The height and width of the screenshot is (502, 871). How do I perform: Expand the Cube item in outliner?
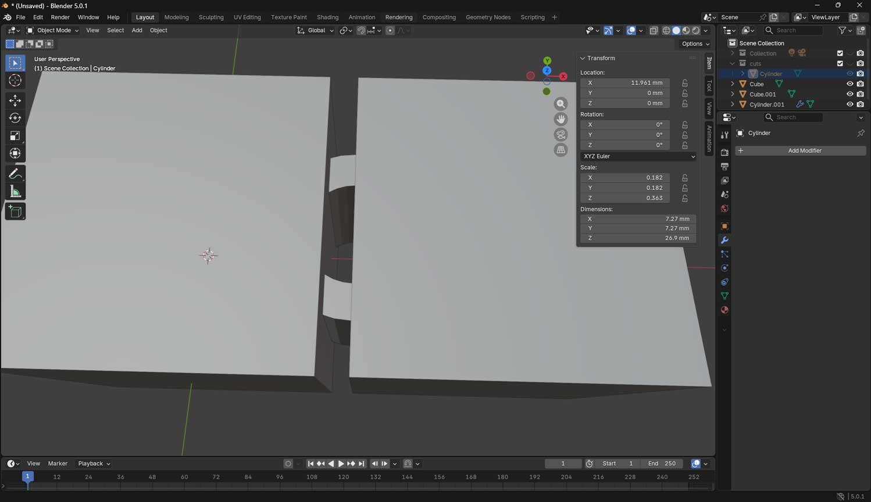(733, 84)
